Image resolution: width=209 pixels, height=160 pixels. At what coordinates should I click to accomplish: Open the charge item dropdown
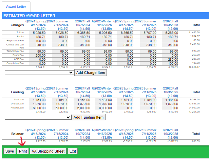pyautogui.click(x=39, y=73)
